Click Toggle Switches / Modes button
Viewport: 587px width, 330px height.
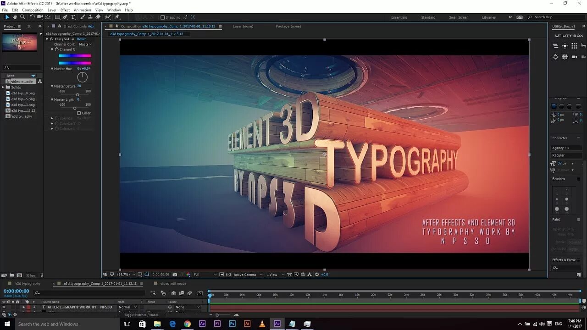coord(141,315)
